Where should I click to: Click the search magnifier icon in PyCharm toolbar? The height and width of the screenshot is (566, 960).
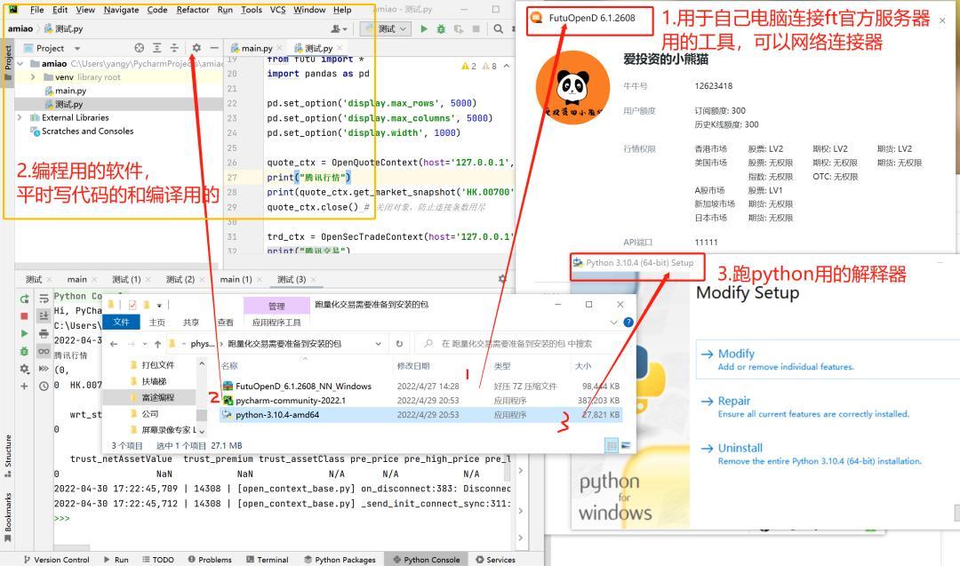tap(499, 28)
